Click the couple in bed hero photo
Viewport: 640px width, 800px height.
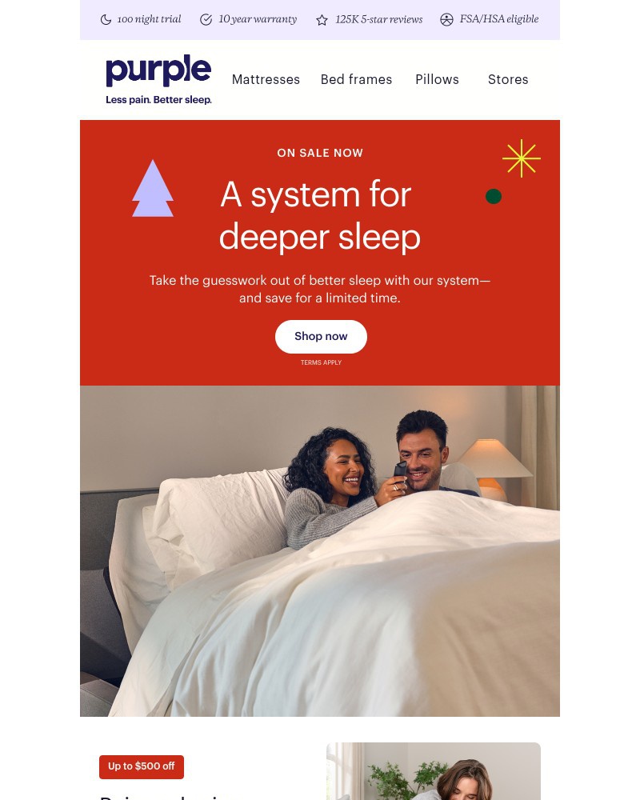(320, 551)
